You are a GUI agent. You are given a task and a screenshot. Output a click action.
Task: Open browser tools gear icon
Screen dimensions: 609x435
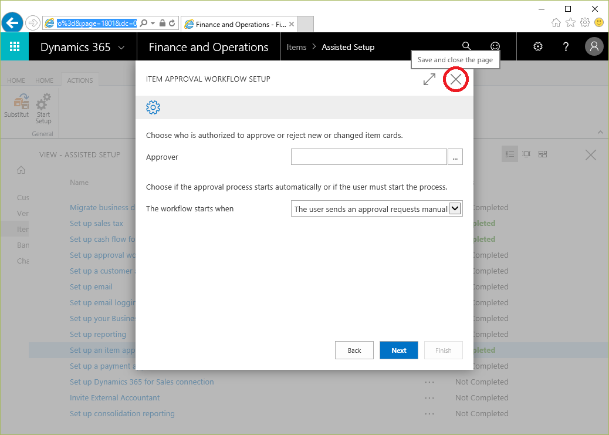pyautogui.click(x=584, y=22)
